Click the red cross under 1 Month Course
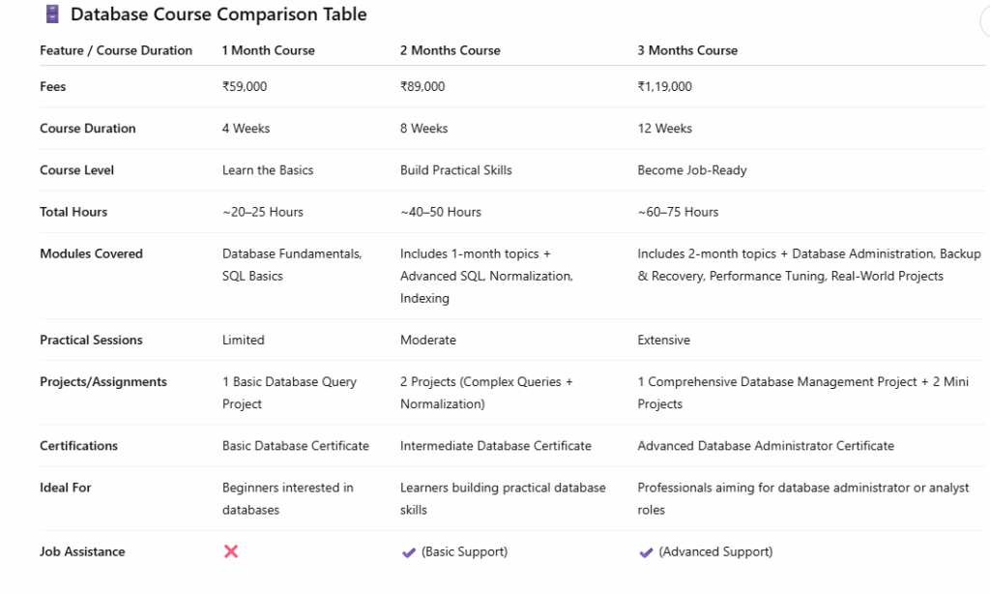990x594 pixels. (231, 551)
